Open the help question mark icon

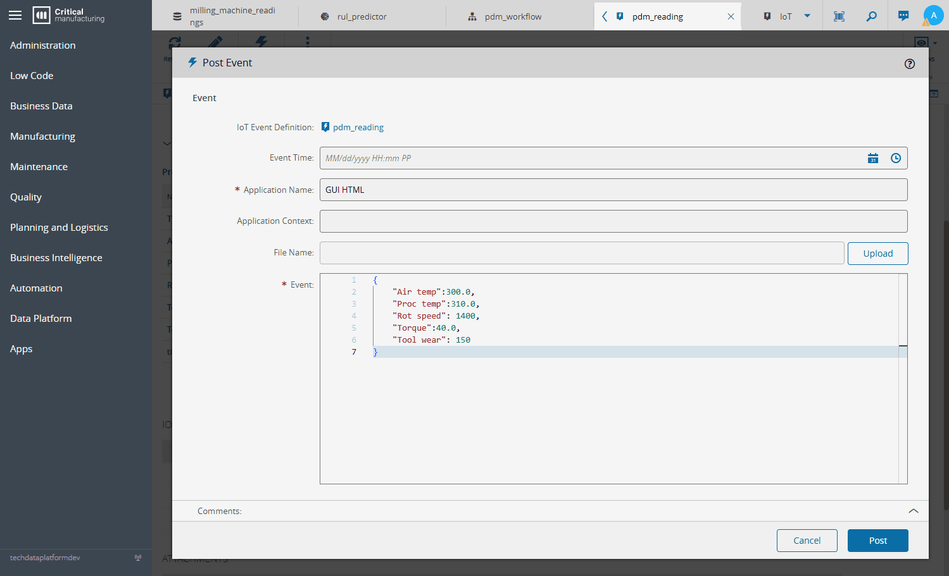click(x=910, y=64)
